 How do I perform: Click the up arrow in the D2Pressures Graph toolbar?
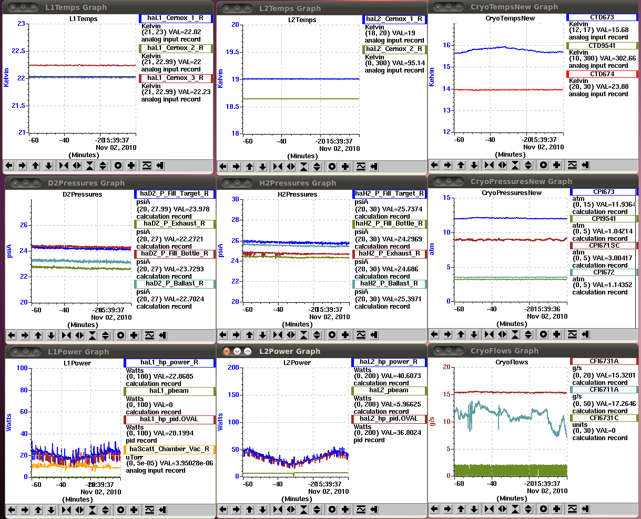pos(38,335)
